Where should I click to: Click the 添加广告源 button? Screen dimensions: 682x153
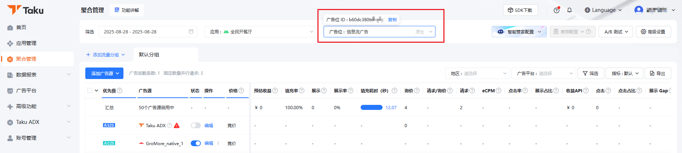pos(104,73)
